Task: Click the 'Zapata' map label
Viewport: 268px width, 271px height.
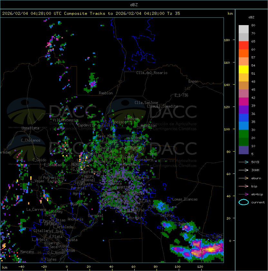Action: [x=72, y=240]
